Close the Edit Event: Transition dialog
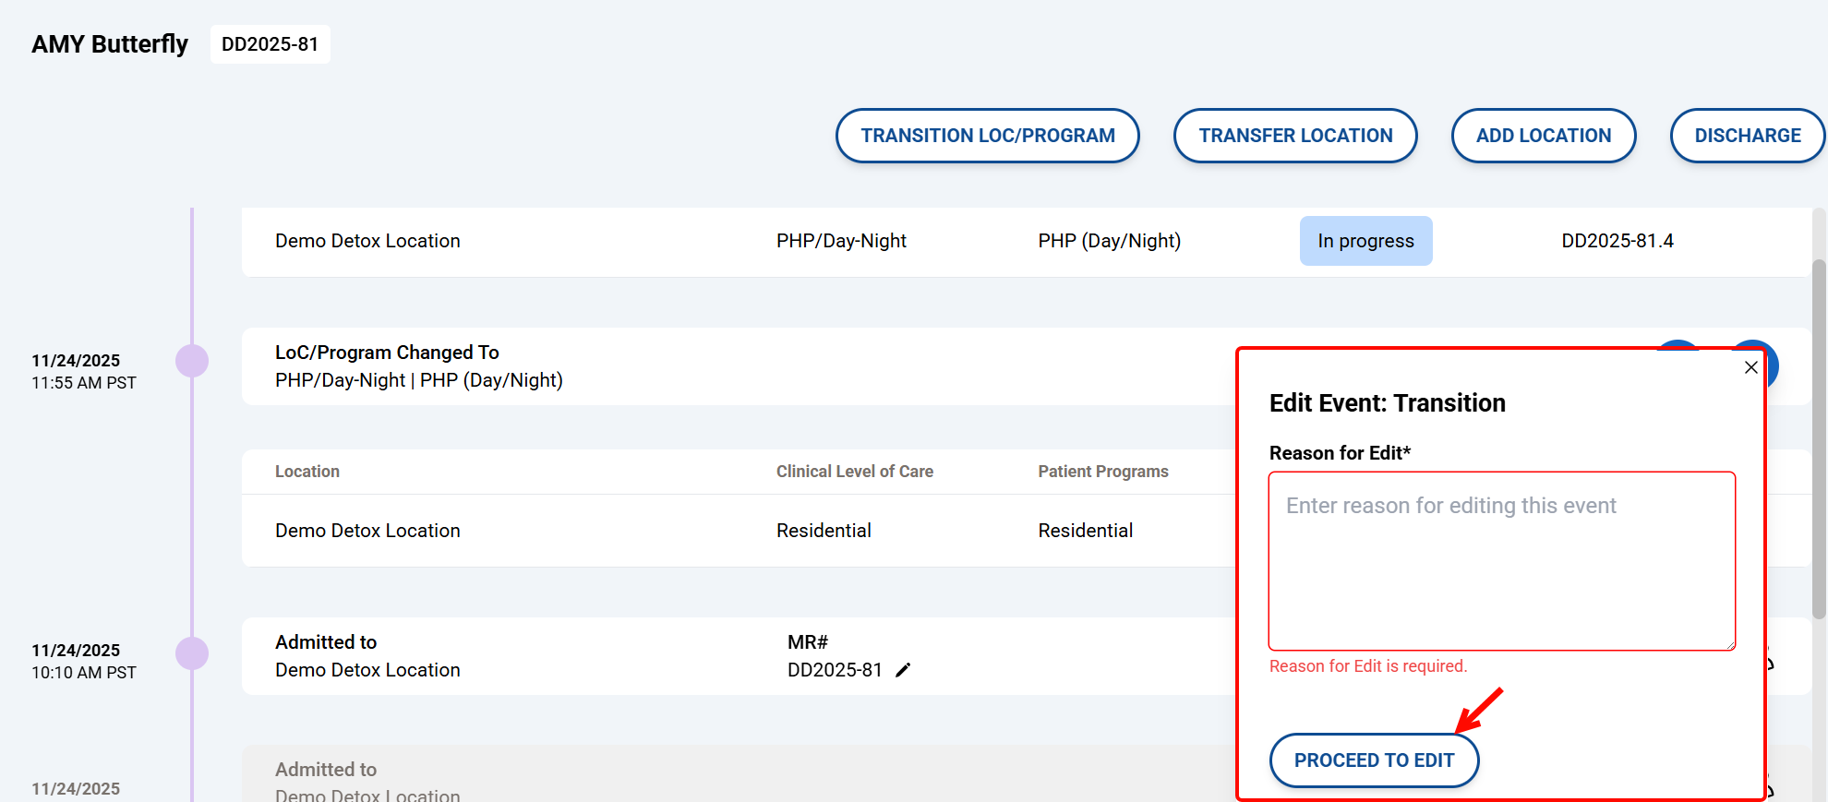 [1750, 367]
